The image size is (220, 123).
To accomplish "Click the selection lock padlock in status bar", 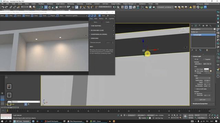I will pyautogui.click(x=121, y=115).
